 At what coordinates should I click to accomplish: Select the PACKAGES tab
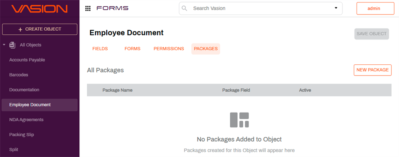click(206, 49)
